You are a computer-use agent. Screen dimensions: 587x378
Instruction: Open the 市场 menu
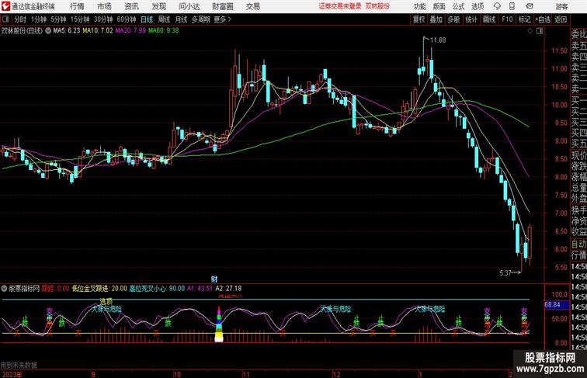104,6
